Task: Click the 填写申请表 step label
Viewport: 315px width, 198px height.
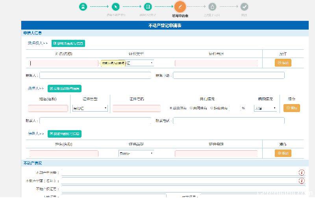Action: 180,16
